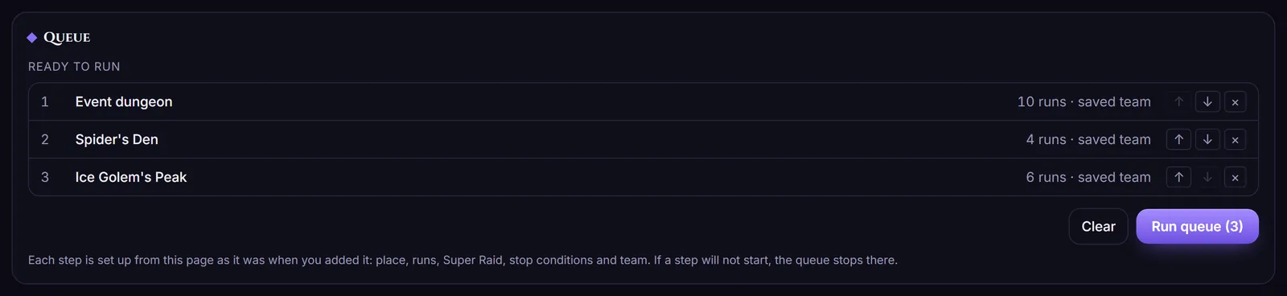This screenshot has height=296, width=1287.
Task: Click the purple diamond icon beside Queue
Action: [32, 38]
